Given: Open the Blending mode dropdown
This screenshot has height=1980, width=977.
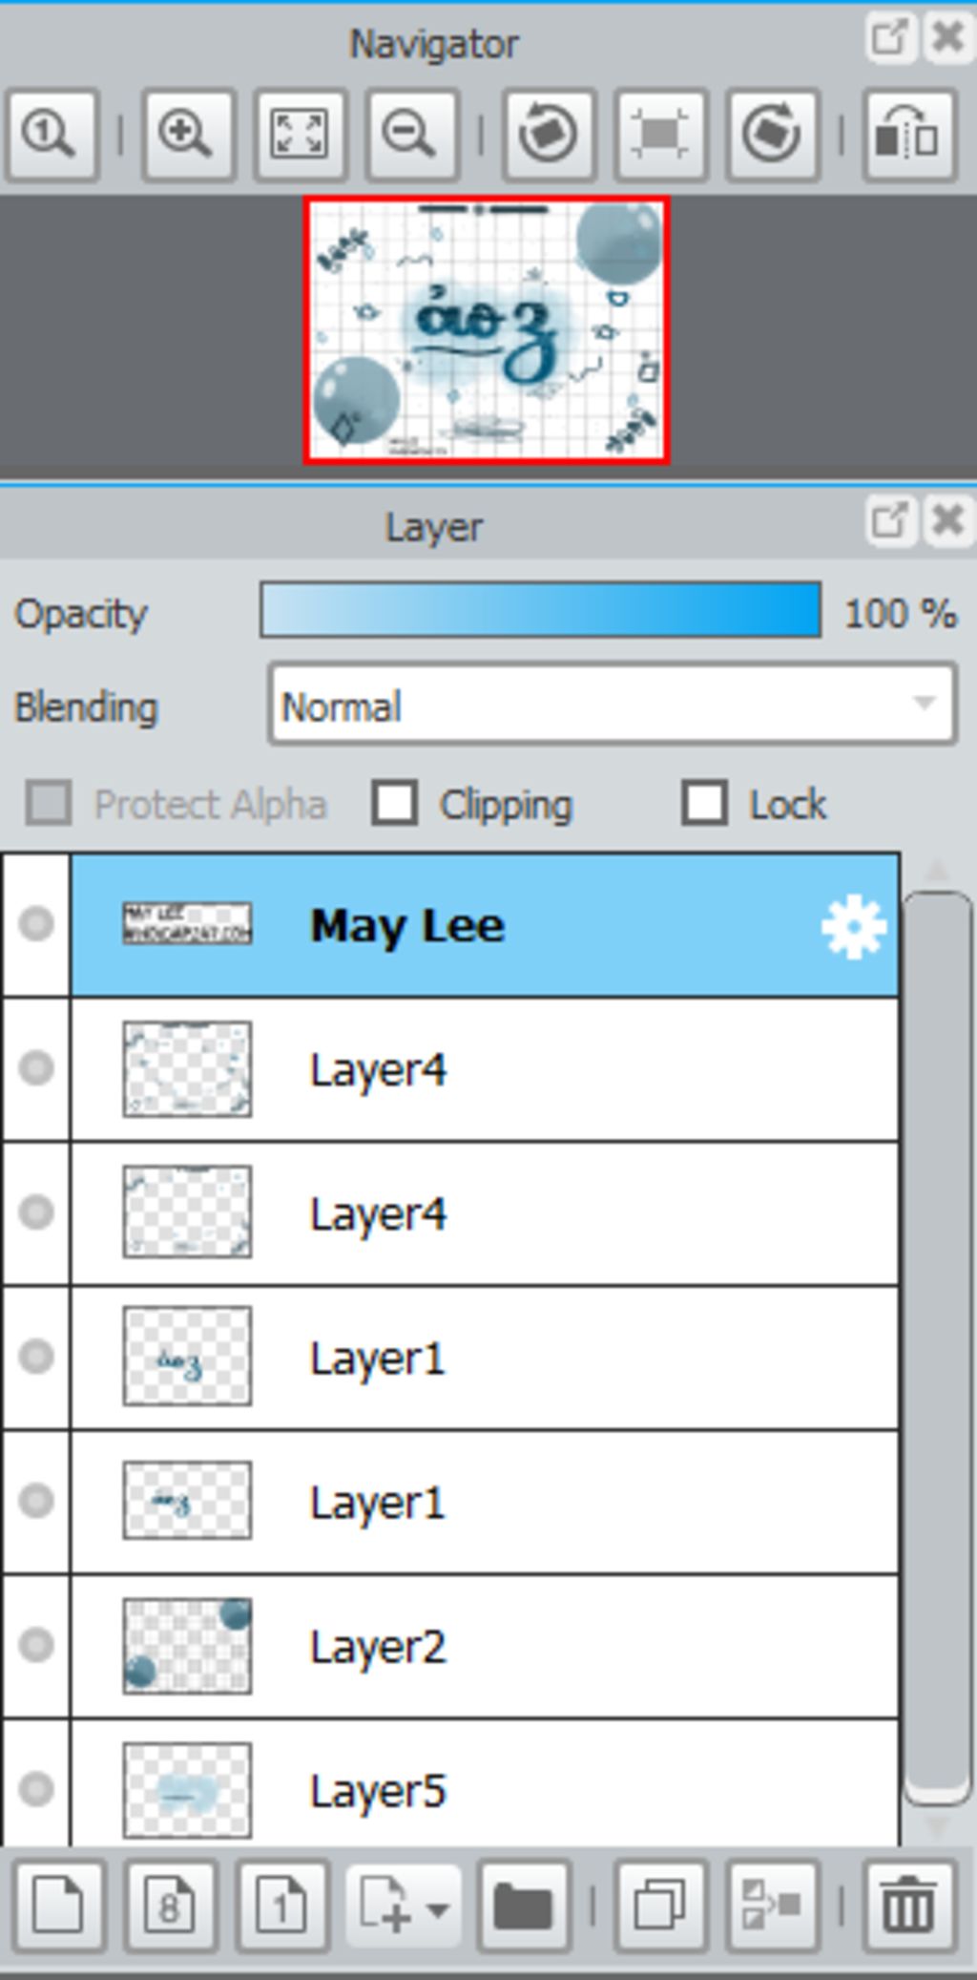Looking at the screenshot, I should click(613, 705).
